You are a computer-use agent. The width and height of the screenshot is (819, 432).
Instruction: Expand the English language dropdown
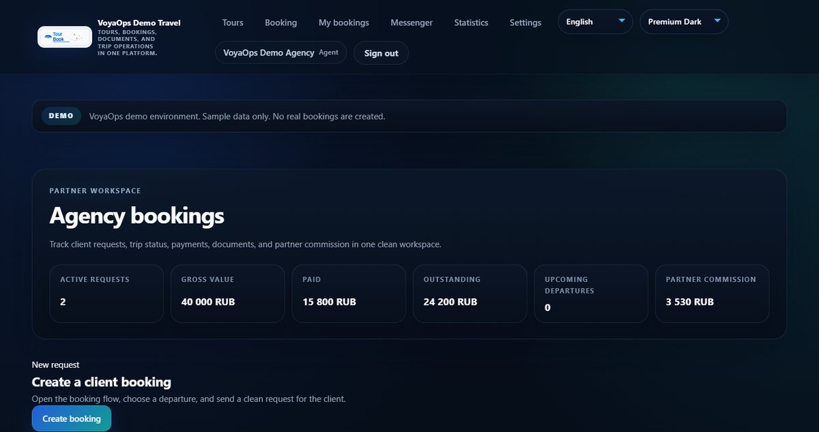595,22
